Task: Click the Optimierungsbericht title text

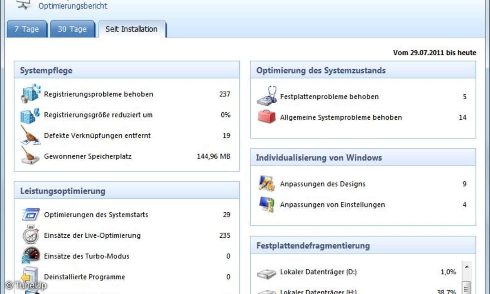Action: click(73, 6)
